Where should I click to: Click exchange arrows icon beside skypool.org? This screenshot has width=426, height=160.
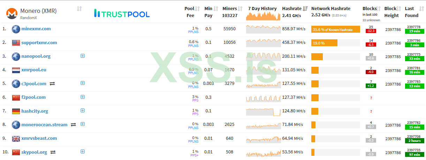[x=53, y=152]
